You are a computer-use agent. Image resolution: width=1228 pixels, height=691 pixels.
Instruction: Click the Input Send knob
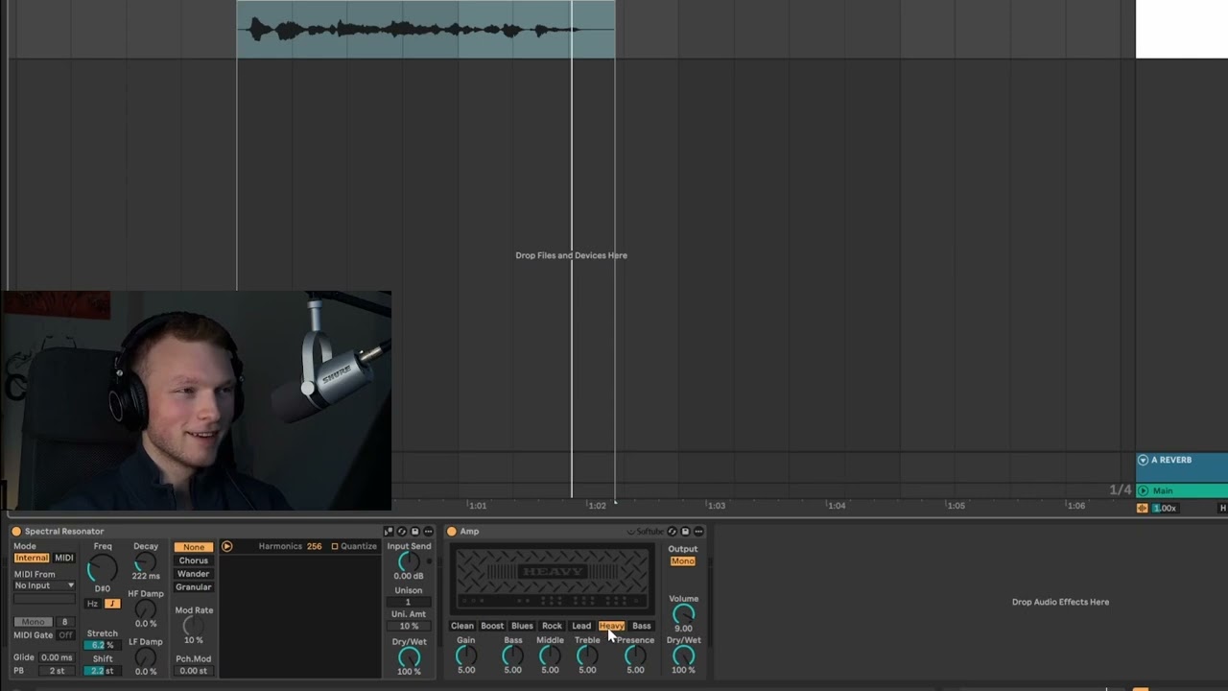tap(409, 562)
